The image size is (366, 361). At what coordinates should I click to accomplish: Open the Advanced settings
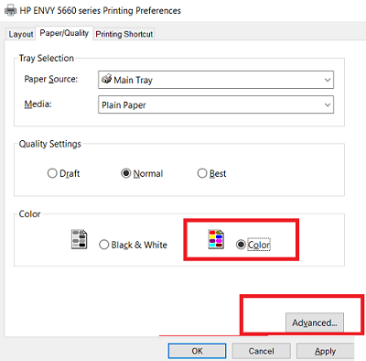315,323
